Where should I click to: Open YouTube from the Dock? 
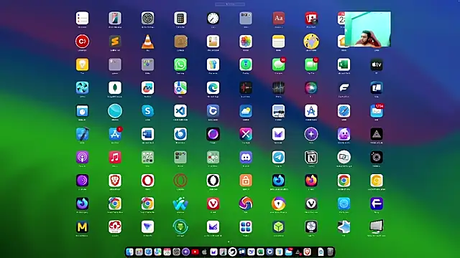tap(195, 252)
